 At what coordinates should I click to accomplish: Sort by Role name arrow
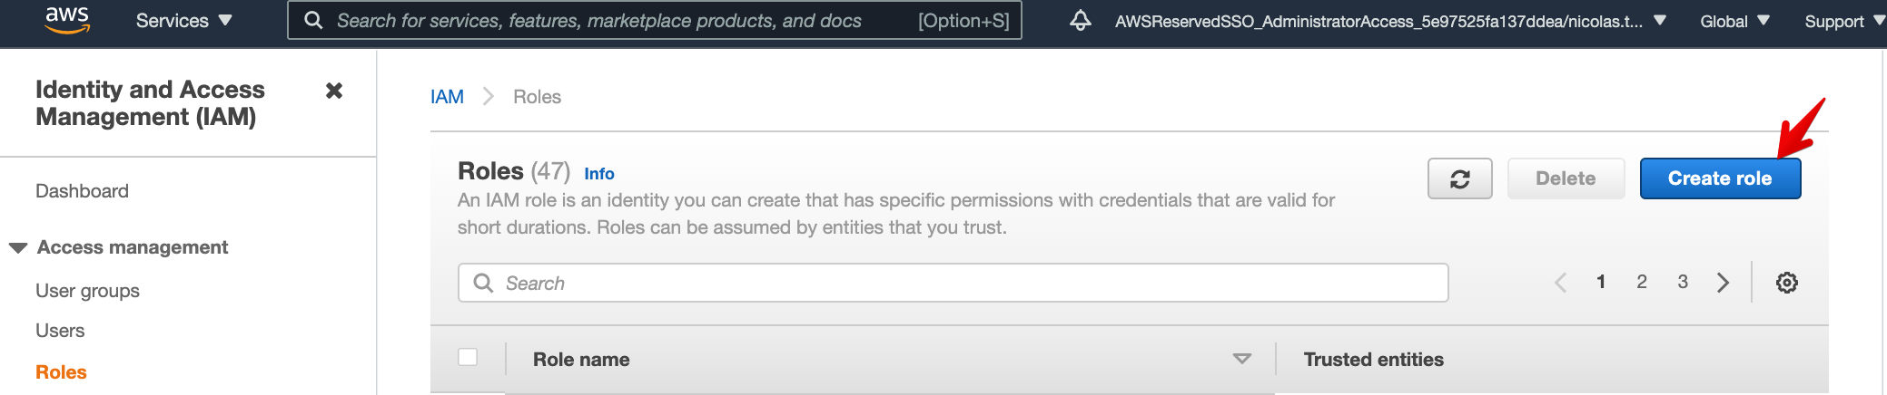(x=1241, y=360)
